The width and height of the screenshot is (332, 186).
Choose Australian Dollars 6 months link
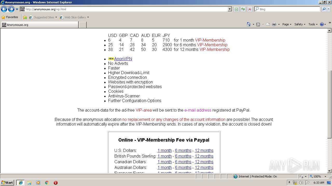click(183, 167)
